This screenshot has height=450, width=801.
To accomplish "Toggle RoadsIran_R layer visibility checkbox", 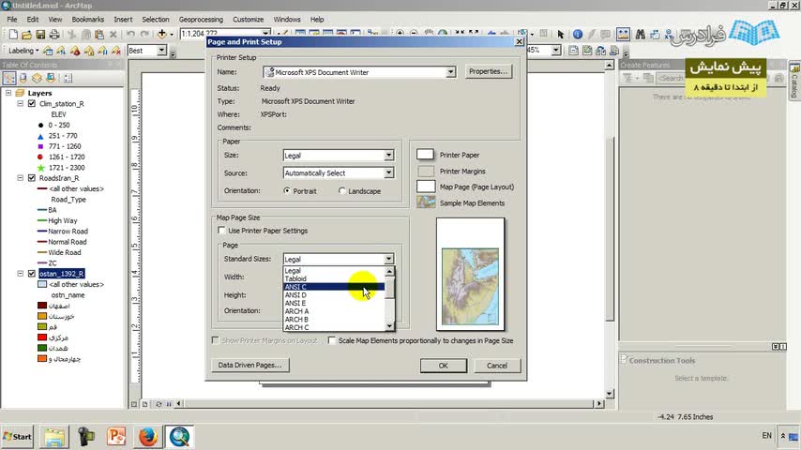I will 32,178.
